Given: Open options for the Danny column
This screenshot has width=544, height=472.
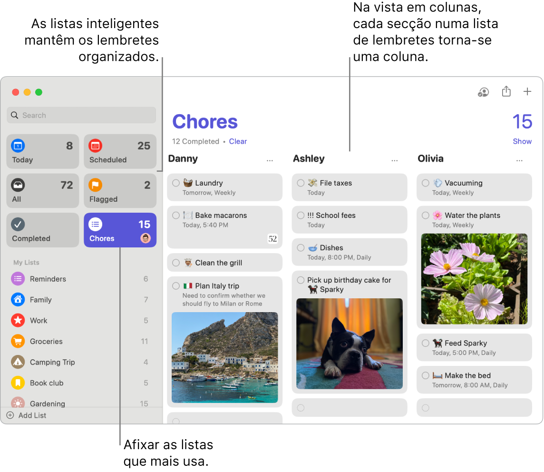Looking at the screenshot, I should [270, 160].
